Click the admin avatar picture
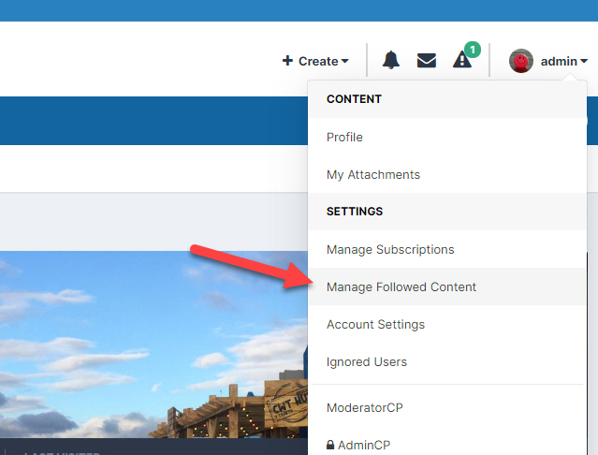The height and width of the screenshot is (455, 598). (x=521, y=61)
